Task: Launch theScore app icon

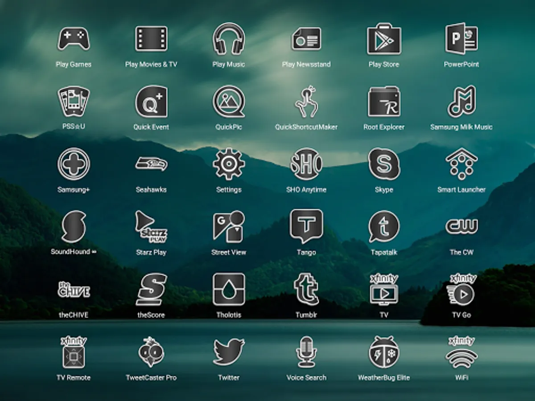Action: pyautogui.click(x=151, y=290)
